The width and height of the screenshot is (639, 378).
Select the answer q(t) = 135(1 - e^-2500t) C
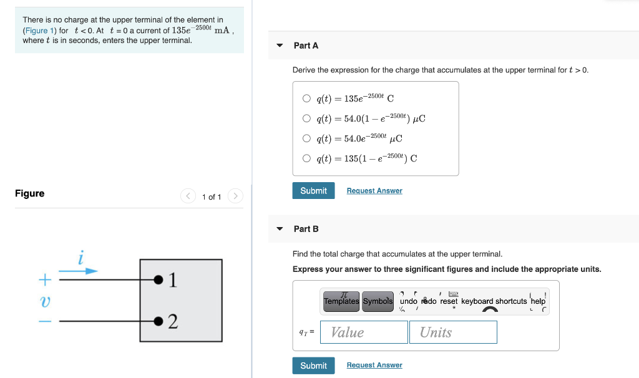tap(306, 158)
